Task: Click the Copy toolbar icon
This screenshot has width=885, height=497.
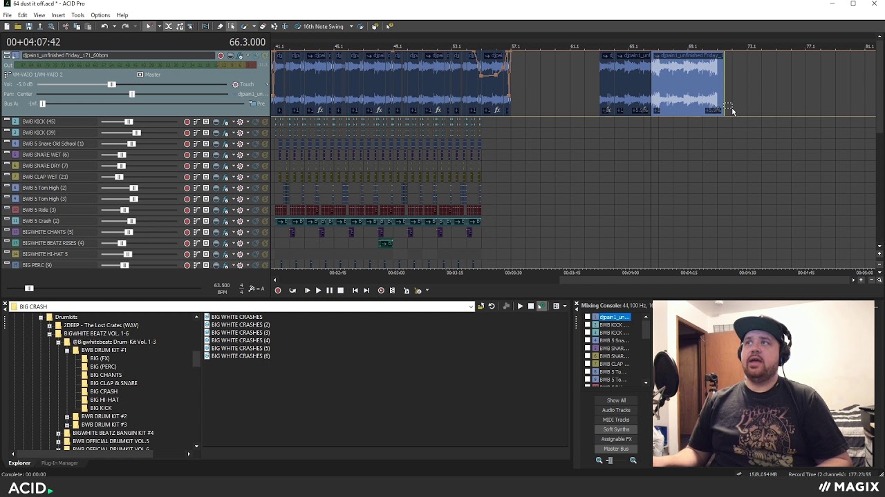Action: click(77, 26)
